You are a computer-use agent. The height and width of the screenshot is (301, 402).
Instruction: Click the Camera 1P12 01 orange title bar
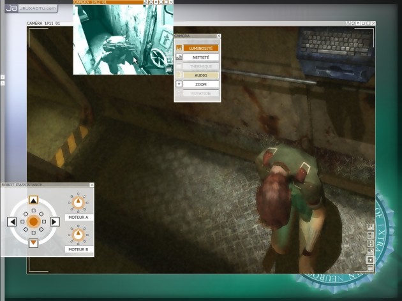[108, 2]
